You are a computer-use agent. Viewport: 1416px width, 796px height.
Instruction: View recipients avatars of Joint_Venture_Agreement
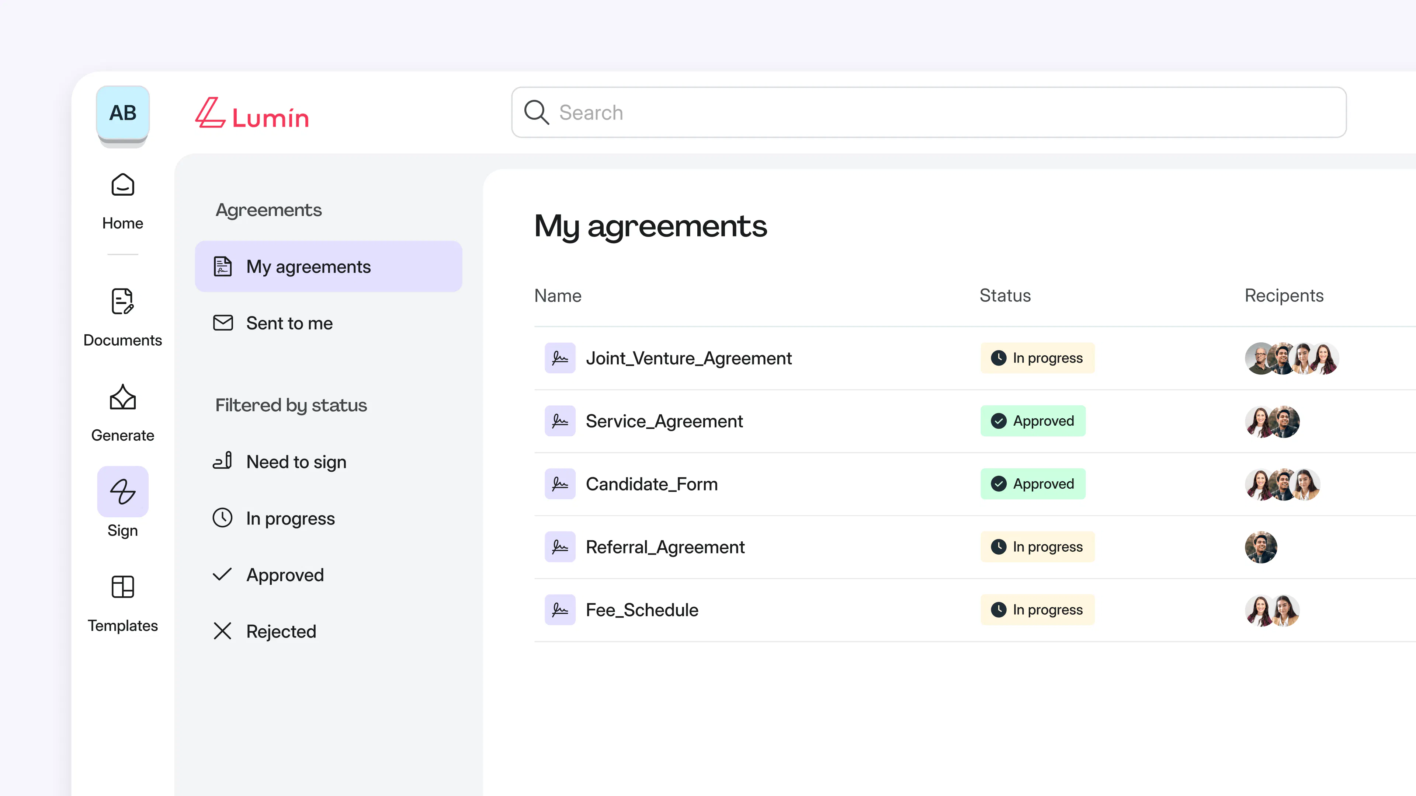pyautogui.click(x=1292, y=358)
